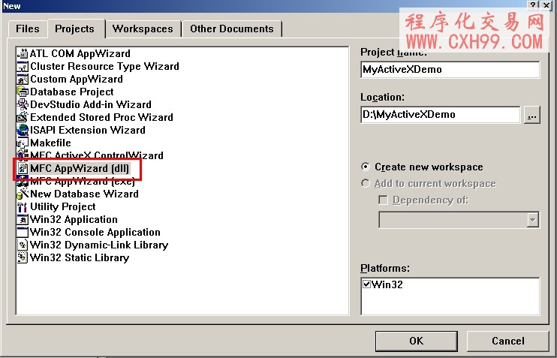Image resolution: width=557 pixels, height=358 pixels.
Task: Select the MFC AppWizard (dll) icon
Action: click(23, 168)
